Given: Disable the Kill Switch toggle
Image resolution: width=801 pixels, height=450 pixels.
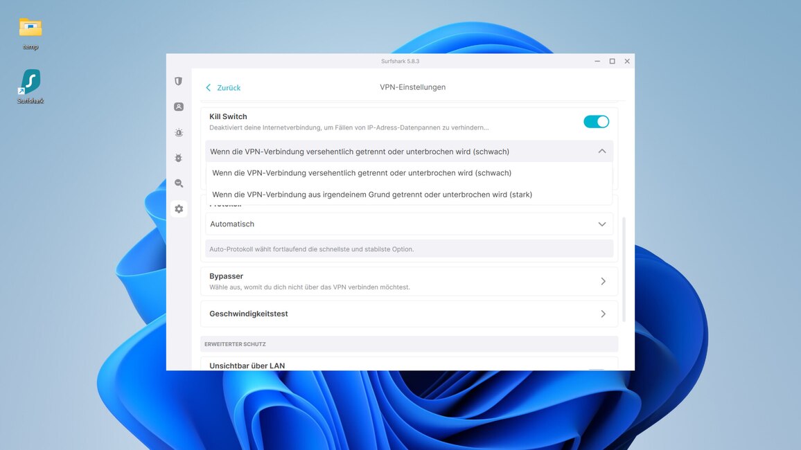Looking at the screenshot, I should [x=596, y=122].
